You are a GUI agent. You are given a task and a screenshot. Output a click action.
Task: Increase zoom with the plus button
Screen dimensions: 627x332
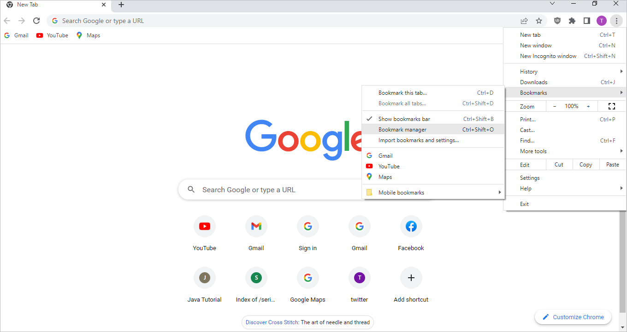tap(588, 106)
